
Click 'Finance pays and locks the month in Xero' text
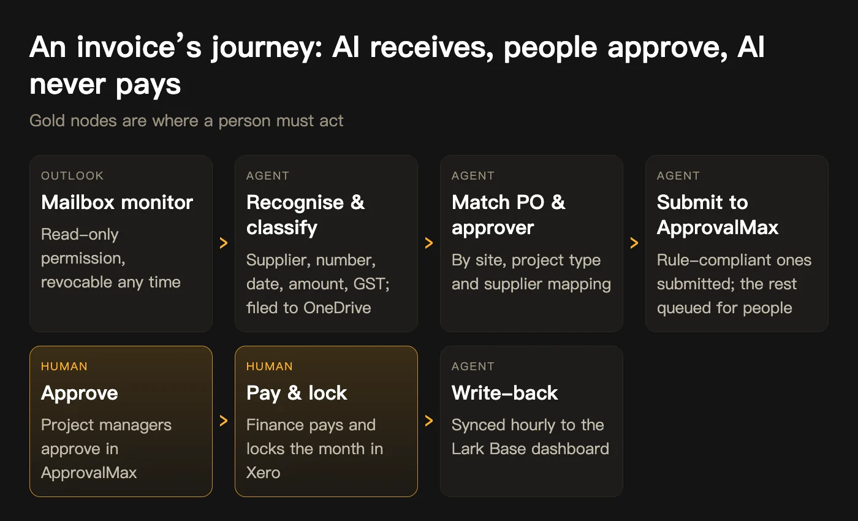click(x=315, y=449)
